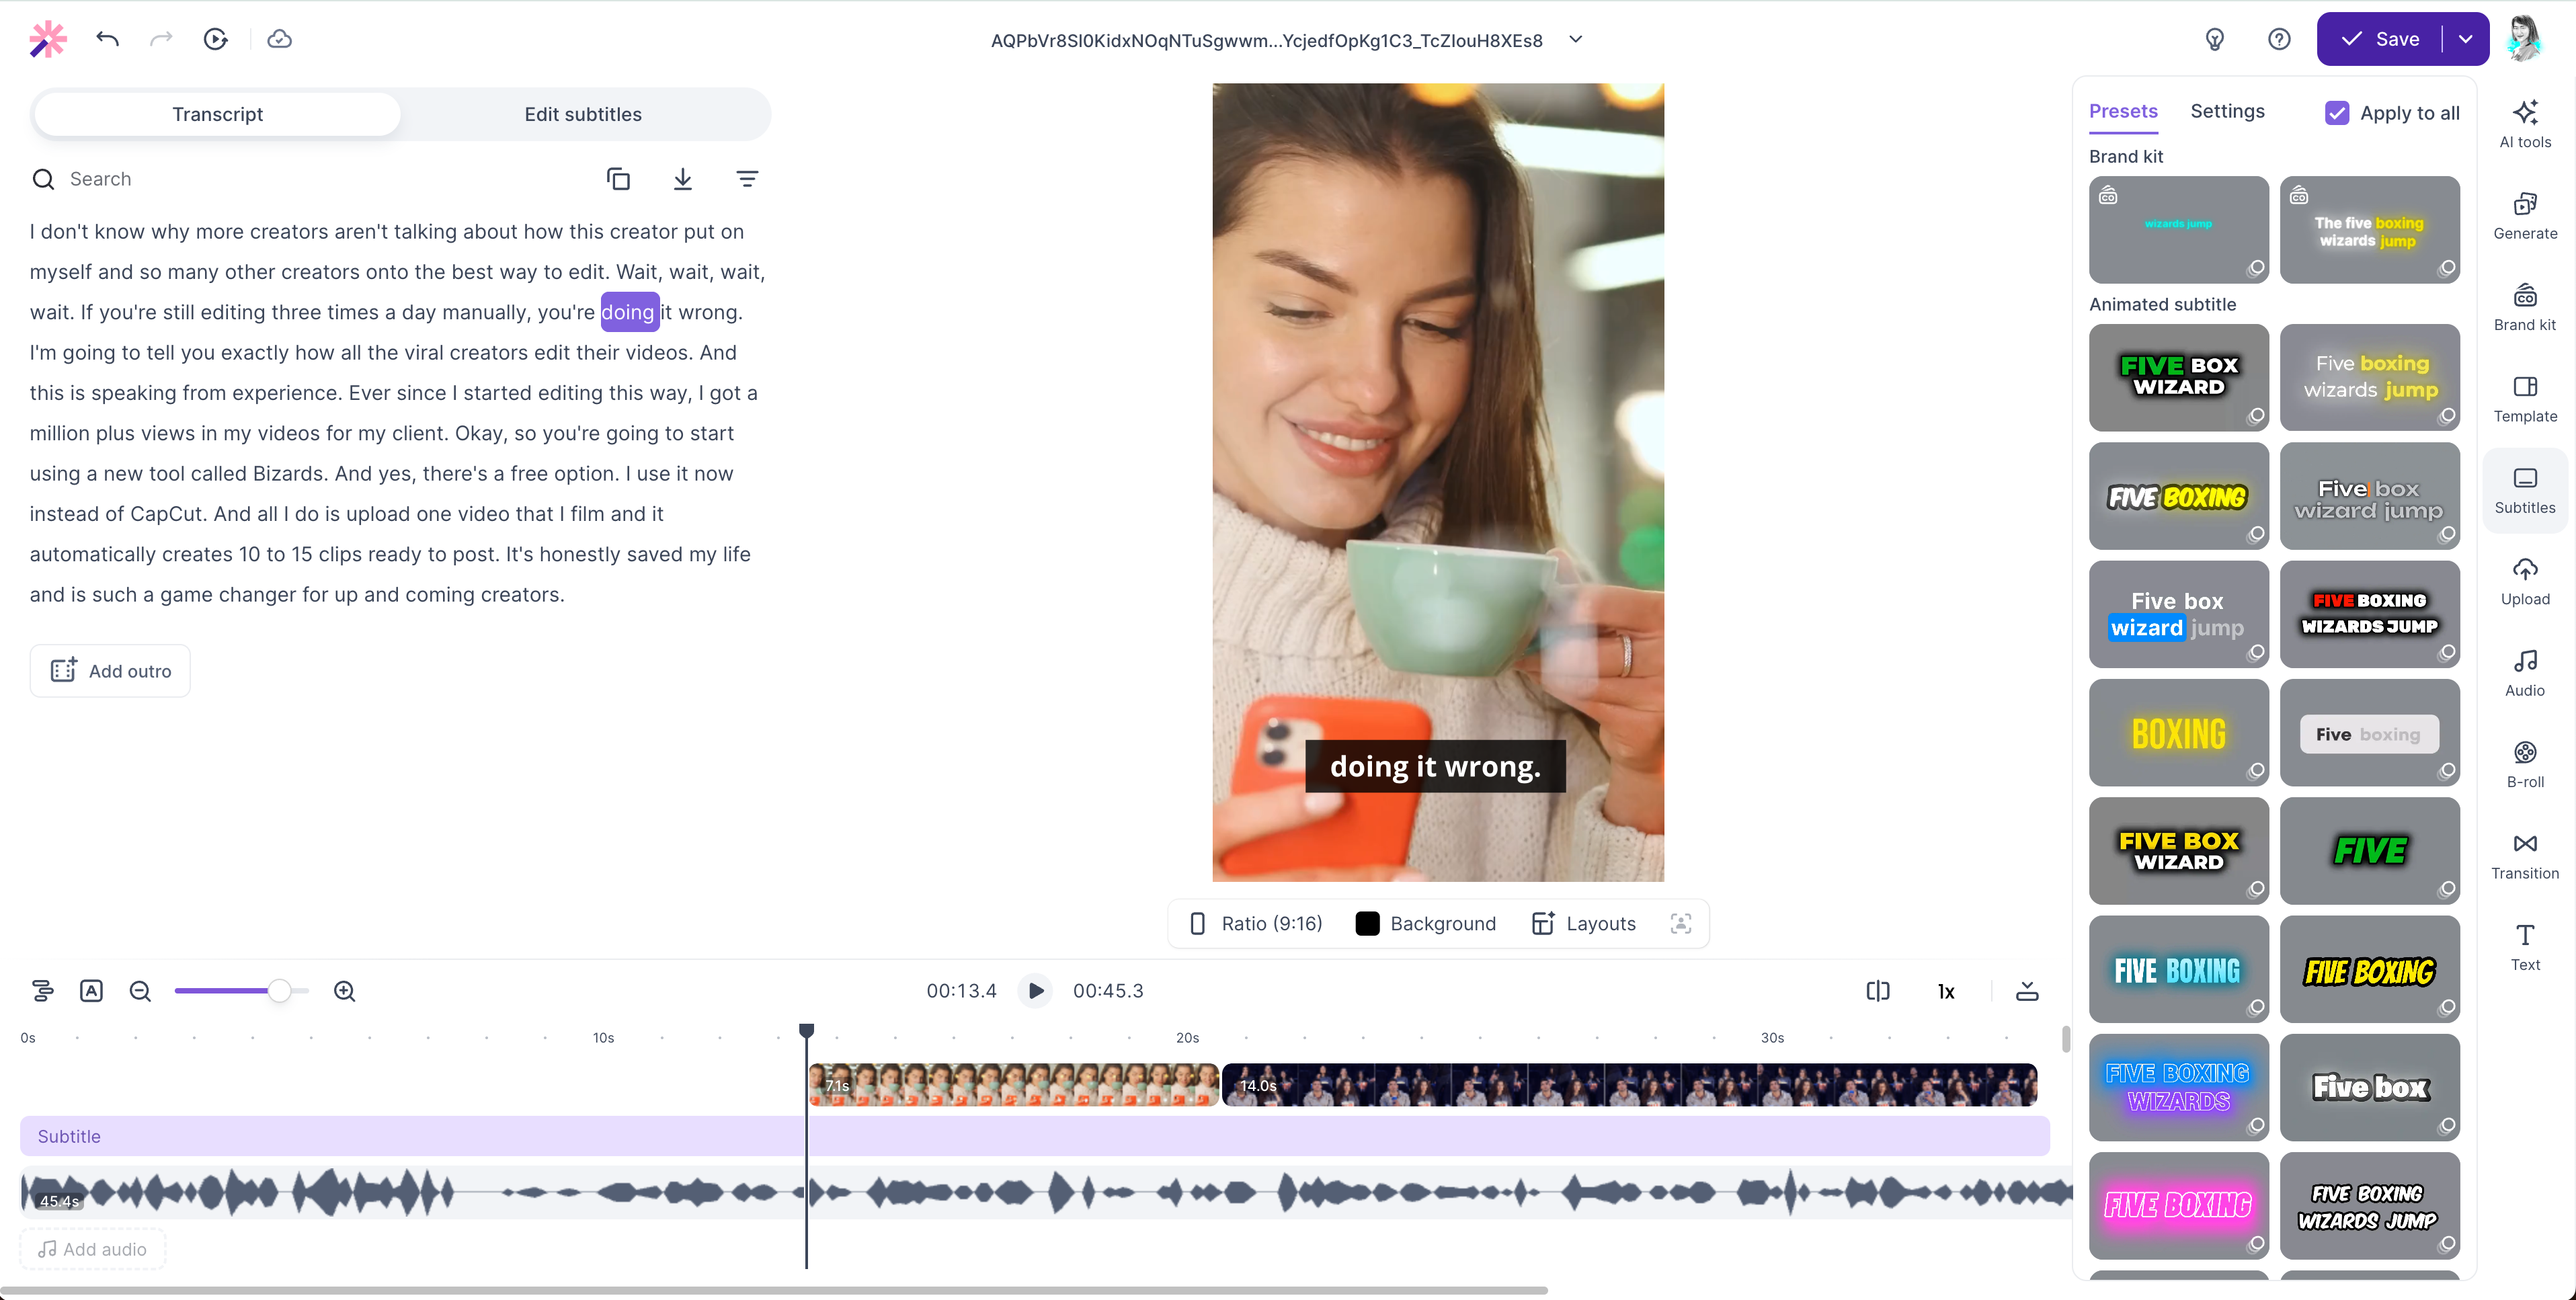Open the 1x playback speed selector

1945,991
